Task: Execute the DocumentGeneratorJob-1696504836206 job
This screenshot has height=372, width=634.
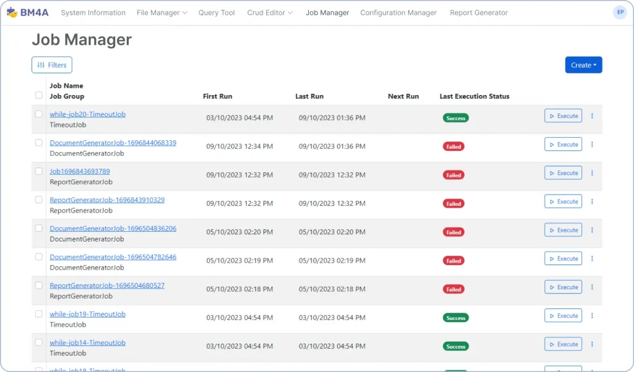Action: [563, 230]
